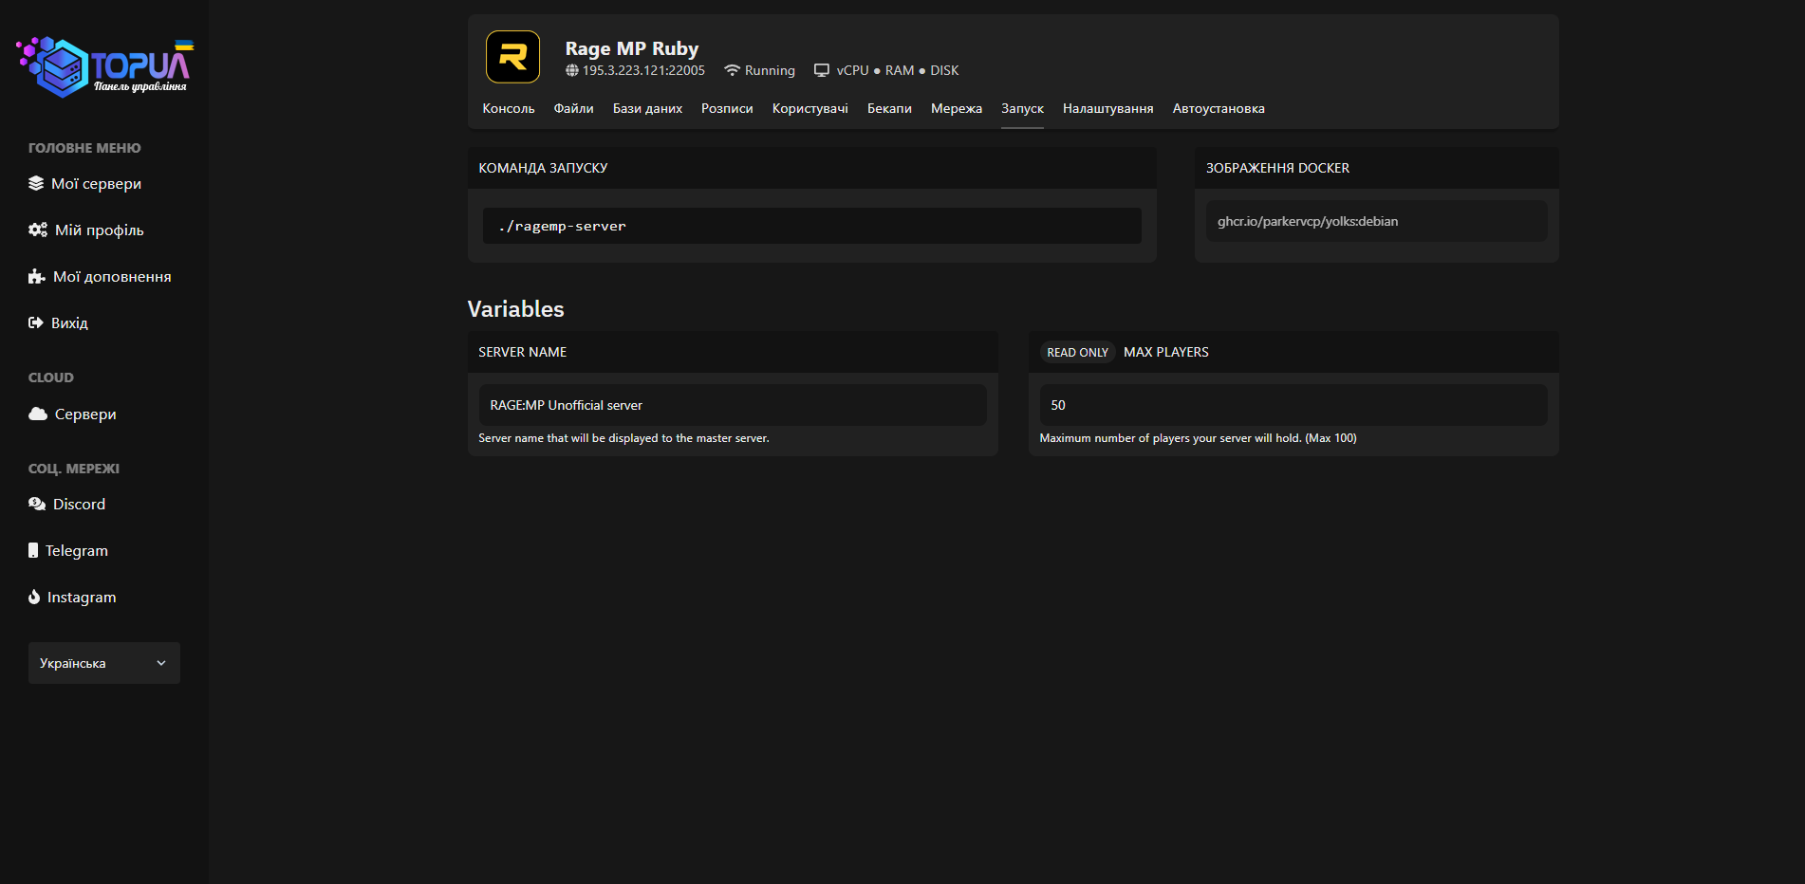1805x884 pixels.
Task: Click the Docker image field ghcr.io/parkervcp/yolks:debian
Action: pos(1375,221)
